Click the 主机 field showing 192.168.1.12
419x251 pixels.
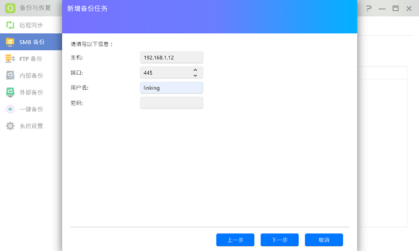click(x=171, y=57)
